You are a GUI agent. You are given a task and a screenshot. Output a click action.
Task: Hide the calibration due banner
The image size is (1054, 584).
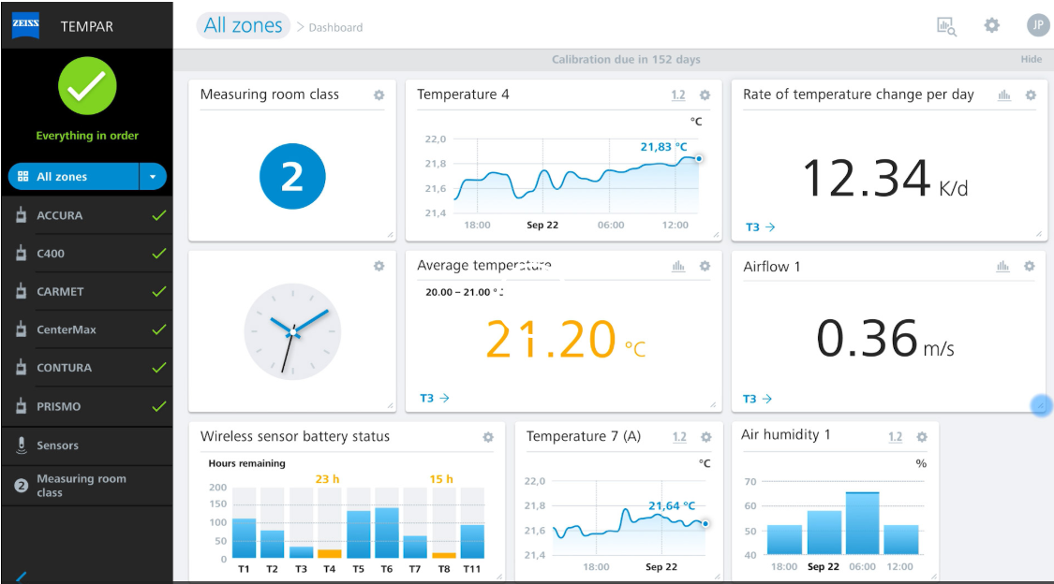tap(1032, 59)
